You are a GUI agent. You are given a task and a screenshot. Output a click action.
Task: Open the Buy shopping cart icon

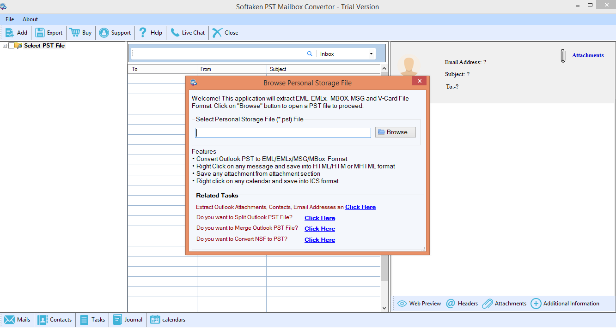(x=74, y=33)
